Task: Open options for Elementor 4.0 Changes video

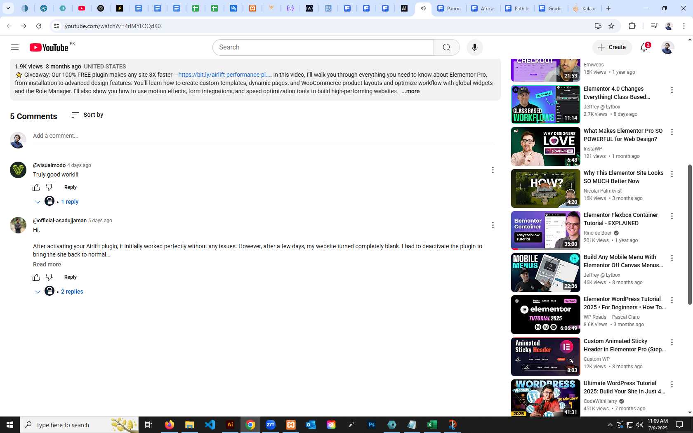Action: point(672,90)
